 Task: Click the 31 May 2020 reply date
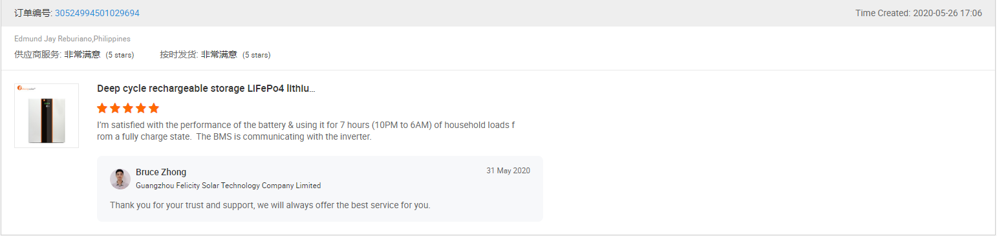[x=508, y=171]
